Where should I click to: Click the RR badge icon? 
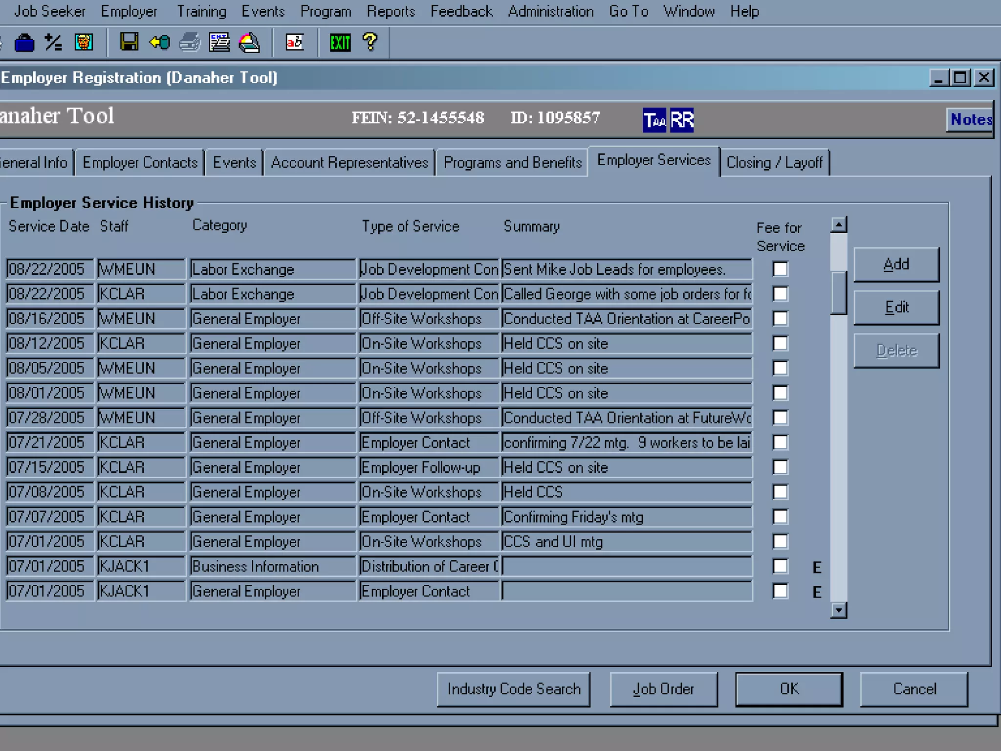tap(682, 120)
